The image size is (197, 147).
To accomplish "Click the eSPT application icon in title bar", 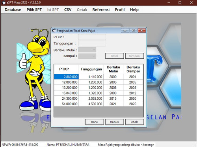I will click(x=4, y=2).
